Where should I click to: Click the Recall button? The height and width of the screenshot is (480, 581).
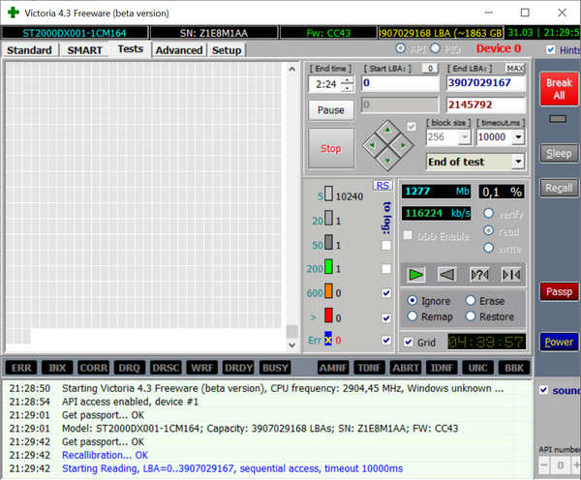point(559,188)
